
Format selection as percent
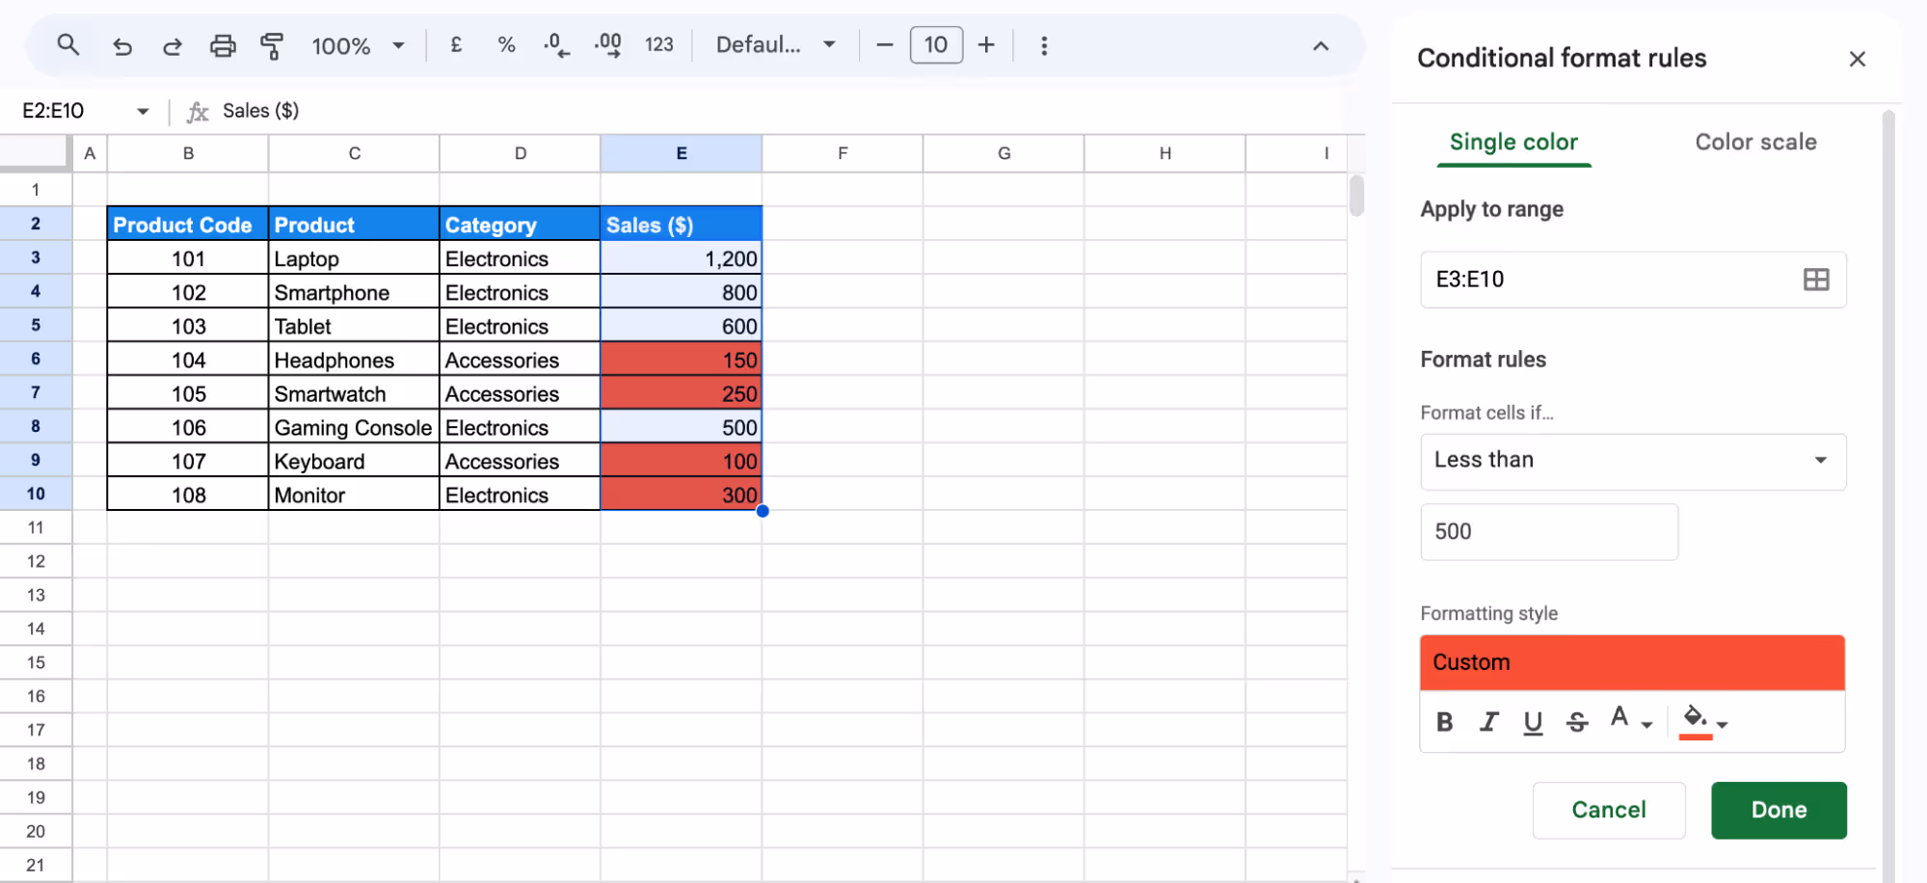point(506,44)
